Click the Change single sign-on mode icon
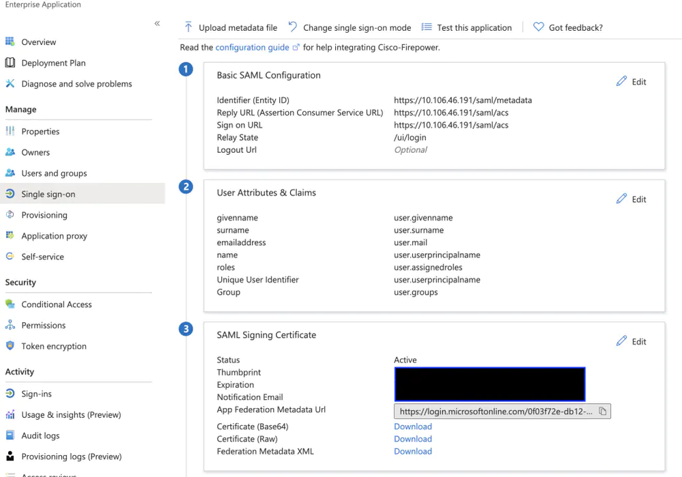The height and width of the screenshot is (477, 682). tap(293, 27)
